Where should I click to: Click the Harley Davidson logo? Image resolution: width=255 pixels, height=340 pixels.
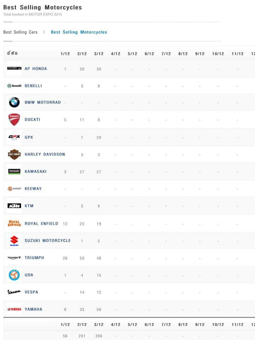[14, 154]
